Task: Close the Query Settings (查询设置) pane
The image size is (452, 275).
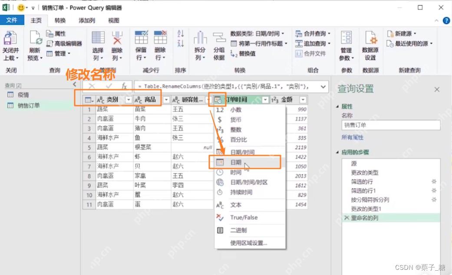Action: point(437,90)
